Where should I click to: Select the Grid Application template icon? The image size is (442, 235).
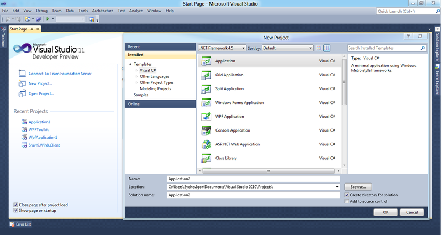[206, 75]
